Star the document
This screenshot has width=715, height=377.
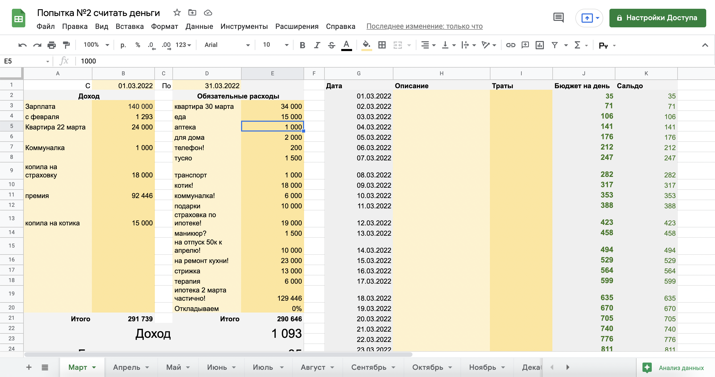[x=177, y=12]
